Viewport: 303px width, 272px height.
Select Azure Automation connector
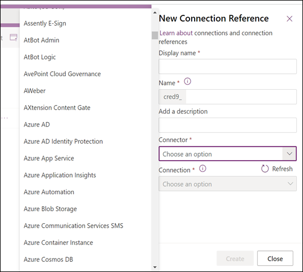(x=86, y=192)
